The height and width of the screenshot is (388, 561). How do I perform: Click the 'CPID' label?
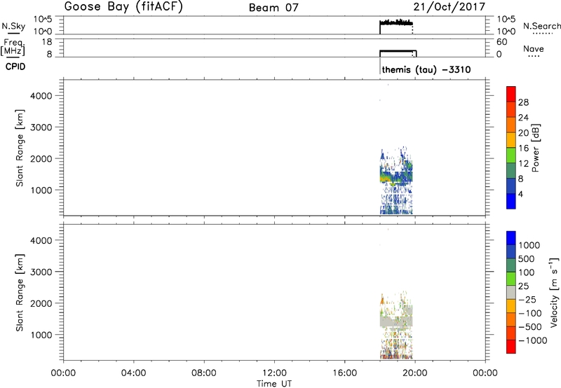[x=15, y=67]
